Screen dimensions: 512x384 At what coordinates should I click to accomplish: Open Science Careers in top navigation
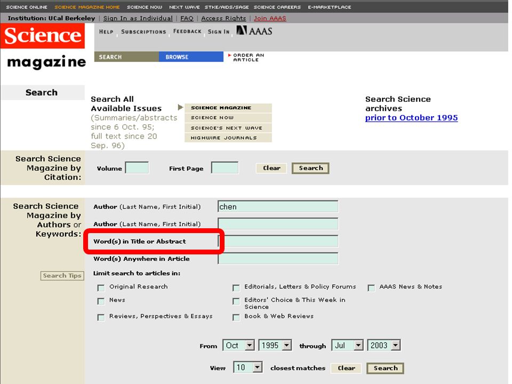[277, 7]
